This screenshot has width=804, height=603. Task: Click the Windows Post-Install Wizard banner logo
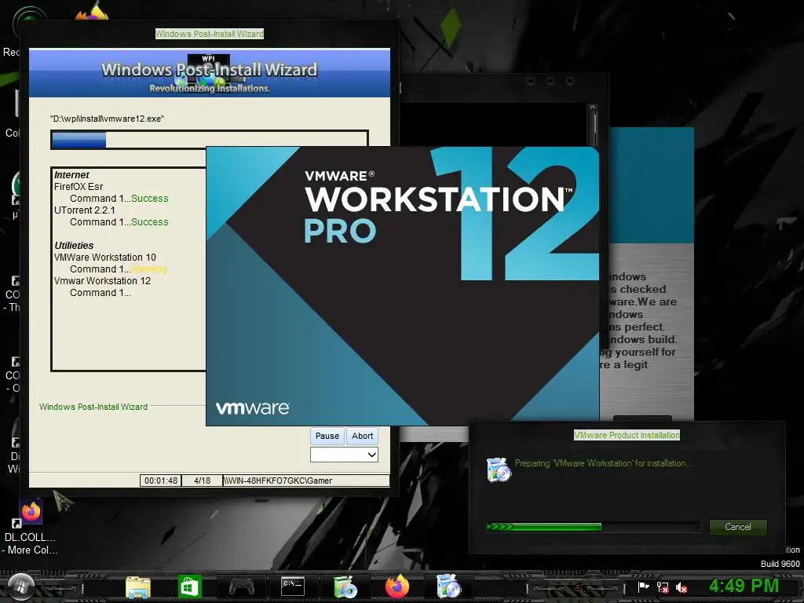(209, 73)
